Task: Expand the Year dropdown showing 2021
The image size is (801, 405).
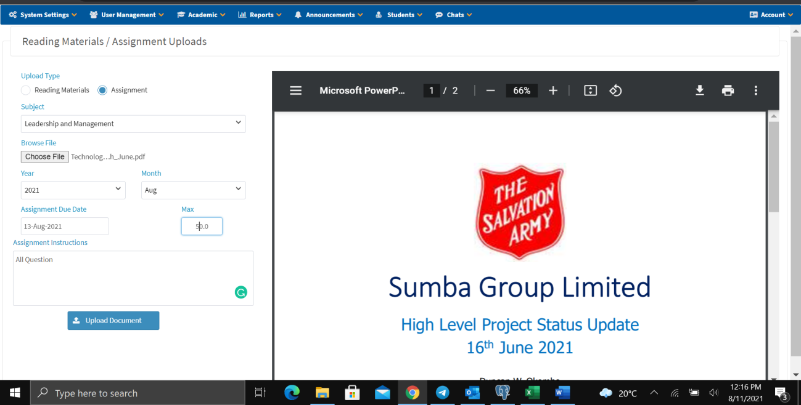Action: coord(73,190)
